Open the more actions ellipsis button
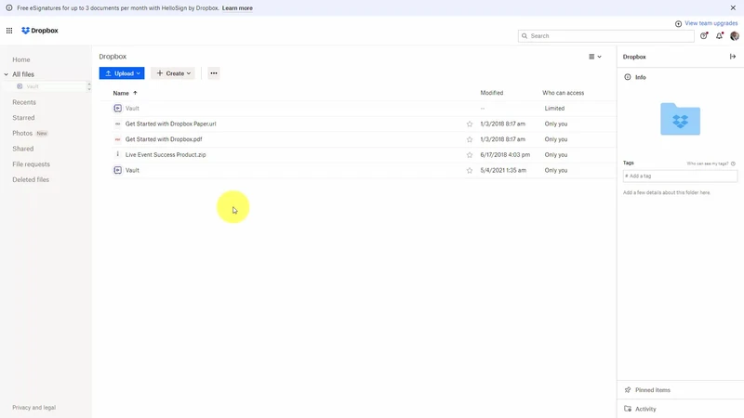Screen dimensions: 744x418 pyautogui.click(x=214, y=73)
